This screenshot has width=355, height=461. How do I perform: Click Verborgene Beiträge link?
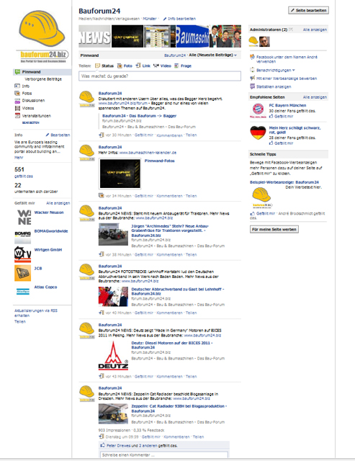(43, 79)
